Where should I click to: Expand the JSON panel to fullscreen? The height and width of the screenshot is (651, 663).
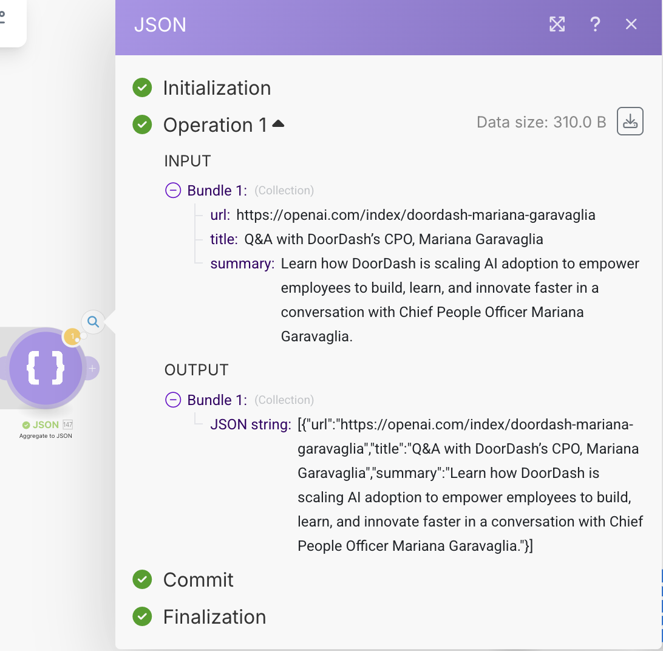557,24
